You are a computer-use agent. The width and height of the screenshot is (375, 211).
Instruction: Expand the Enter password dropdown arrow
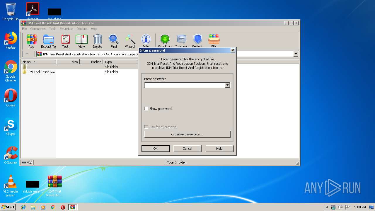[x=227, y=85]
